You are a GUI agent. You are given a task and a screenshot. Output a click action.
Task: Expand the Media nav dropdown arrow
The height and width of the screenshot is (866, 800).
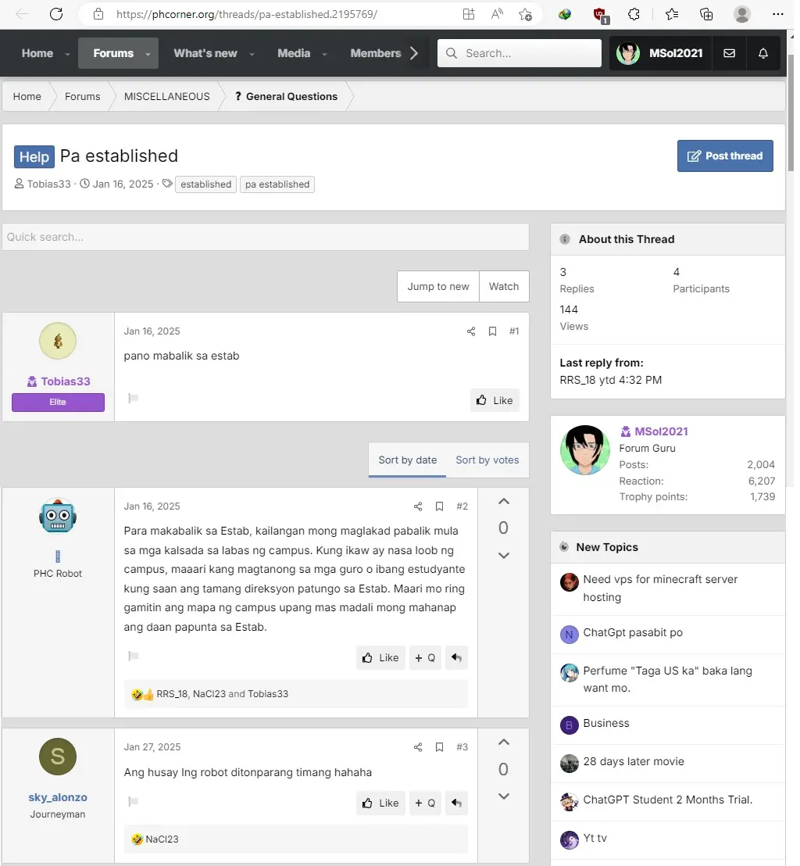(x=325, y=54)
